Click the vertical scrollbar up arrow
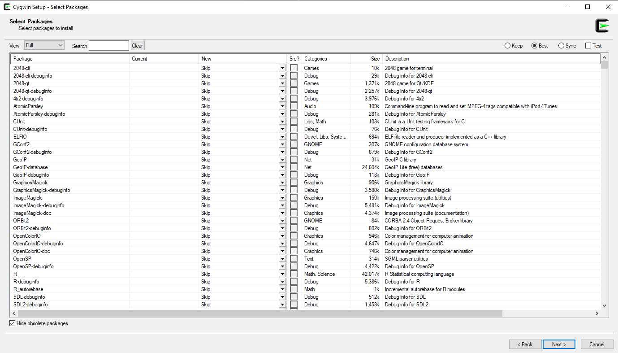 [604, 58]
